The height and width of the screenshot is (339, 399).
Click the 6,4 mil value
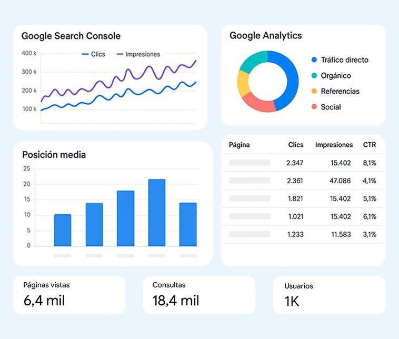[44, 301]
